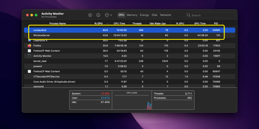Select the VTDecoderXPCService process row

(130, 77)
